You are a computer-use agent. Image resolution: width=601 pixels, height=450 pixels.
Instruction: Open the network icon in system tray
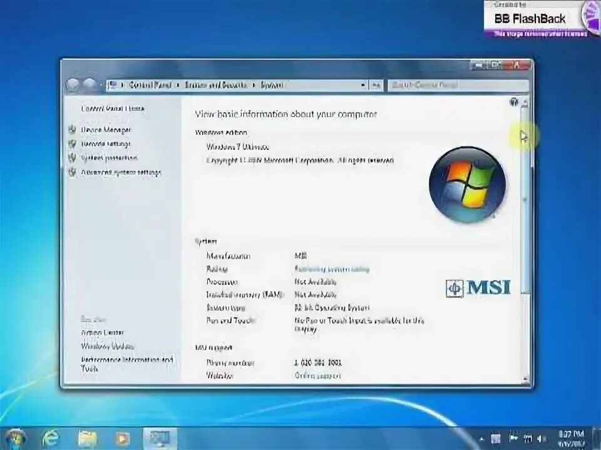tap(528, 439)
